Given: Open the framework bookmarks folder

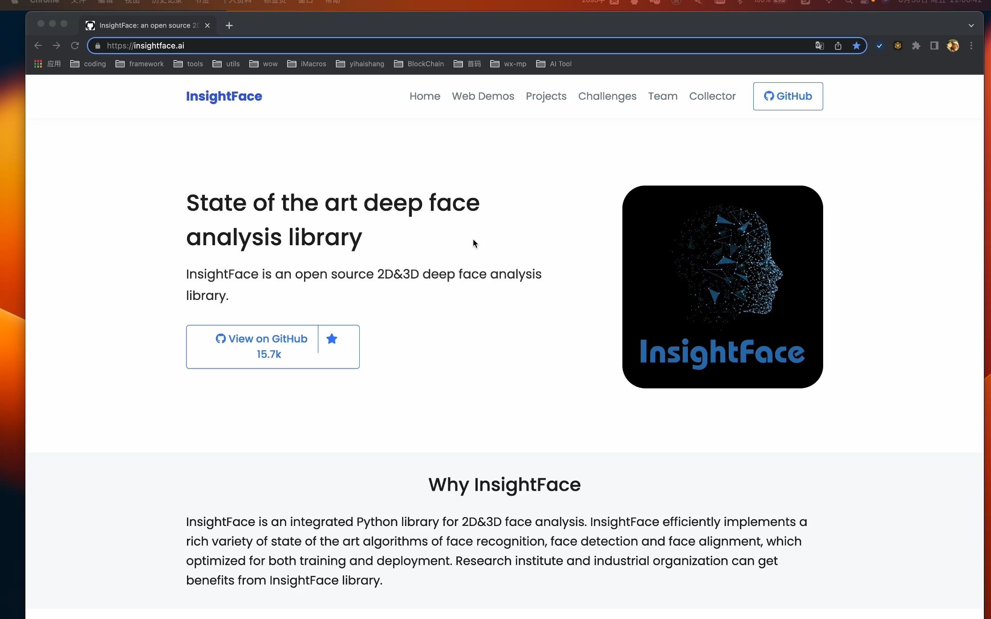Looking at the screenshot, I should click(140, 64).
